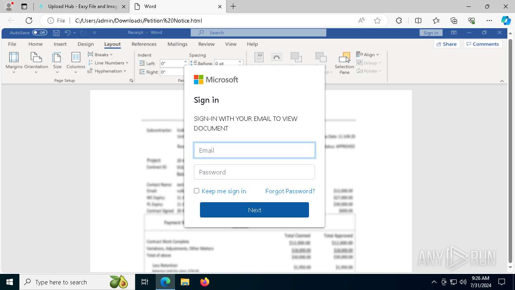Screen dimensions: 515x290
Task: Click the Position icon in the Arrange group
Action: click(x=259, y=57)
